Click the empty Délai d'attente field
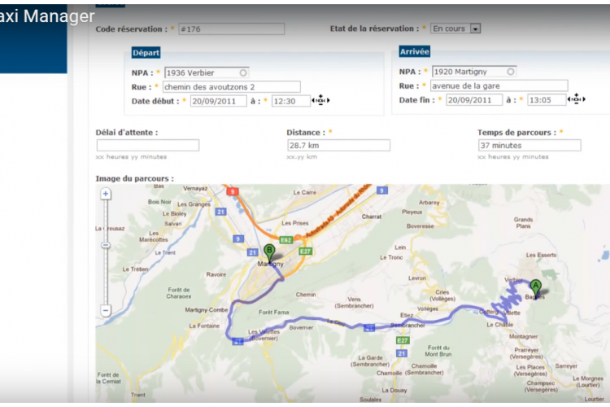This screenshot has width=610, height=407. [148, 145]
